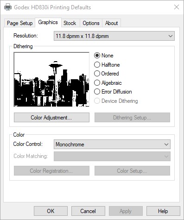Select the None dithering option
This screenshot has width=184, height=220.
click(104, 56)
